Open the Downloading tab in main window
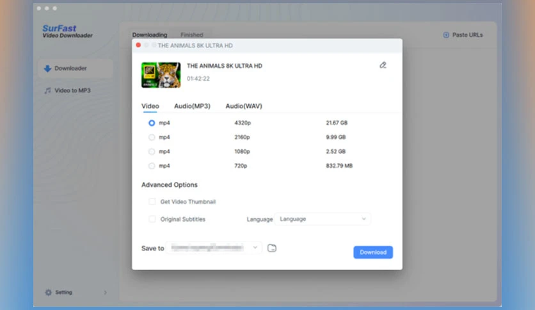The width and height of the screenshot is (535, 310). tap(150, 35)
